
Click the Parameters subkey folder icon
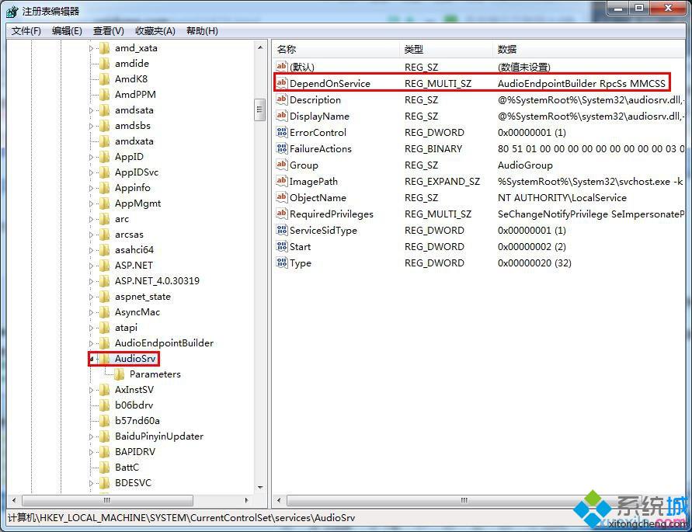tap(119, 374)
